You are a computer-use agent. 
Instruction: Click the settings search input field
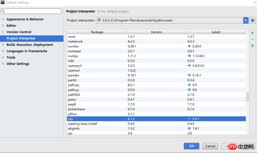tap(32, 12)
